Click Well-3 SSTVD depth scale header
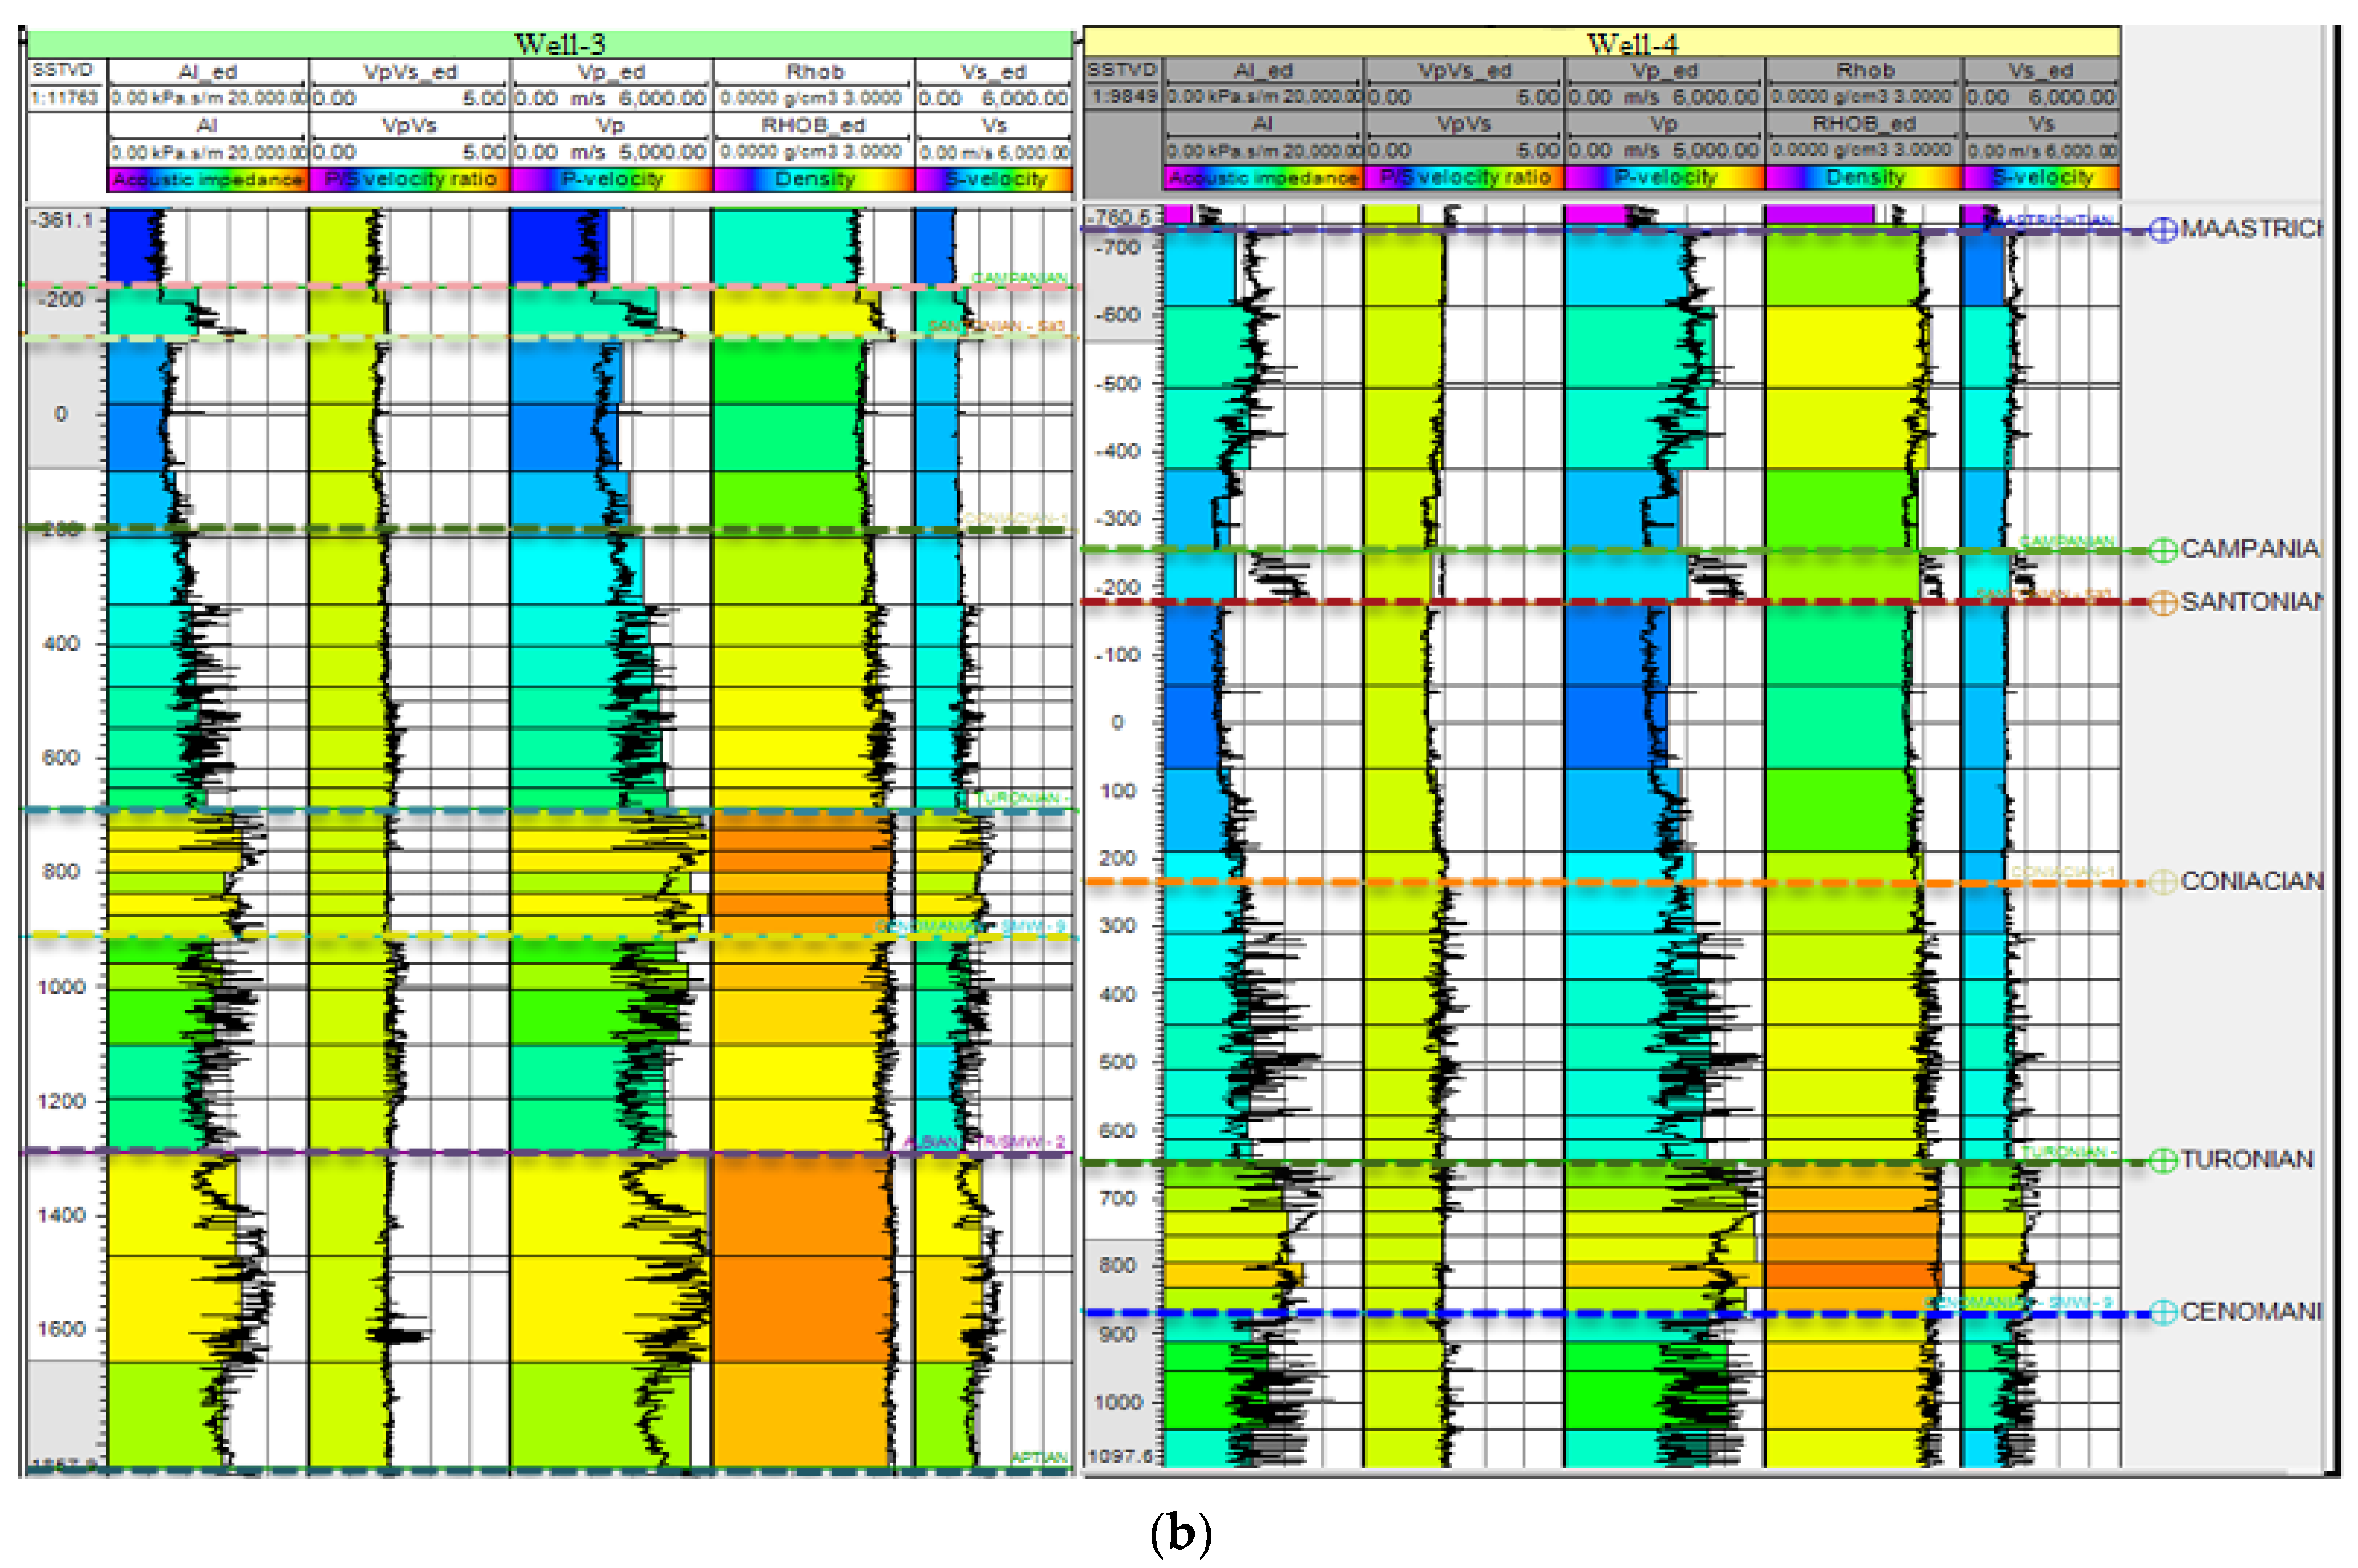Screen dimensions: 2358x1568 pos(62,71)
